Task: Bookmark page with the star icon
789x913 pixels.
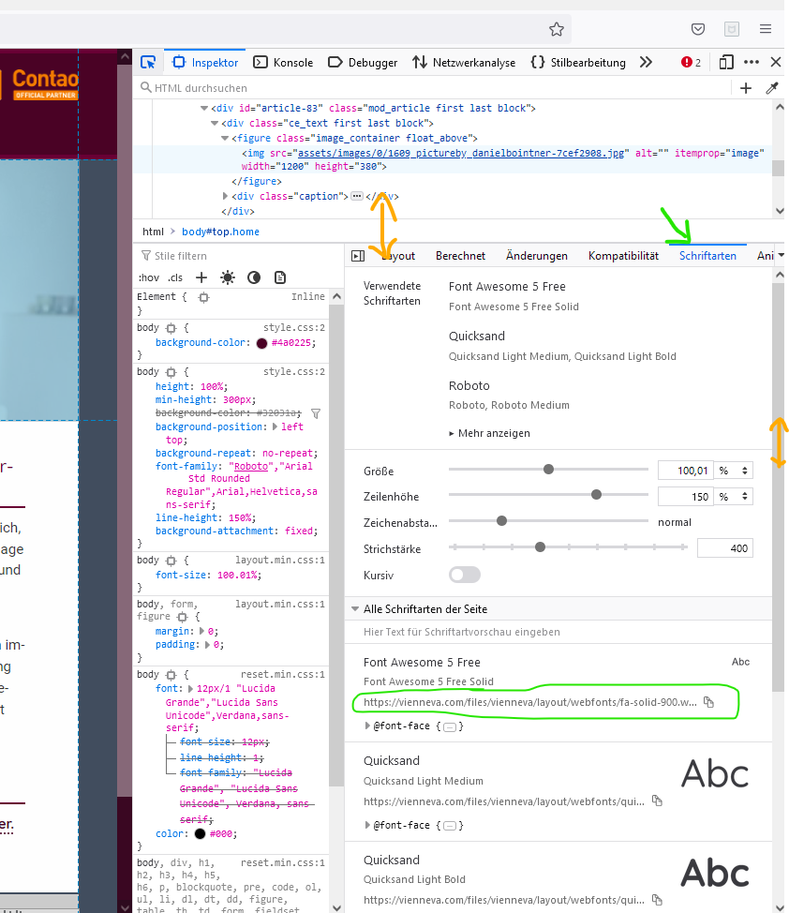Action: pos(557,29)
